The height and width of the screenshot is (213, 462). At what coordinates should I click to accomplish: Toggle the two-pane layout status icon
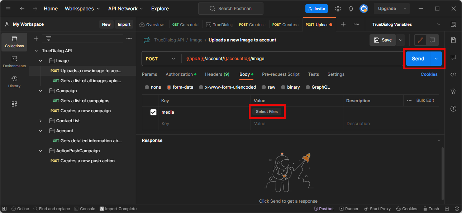[x=447, y=209]
